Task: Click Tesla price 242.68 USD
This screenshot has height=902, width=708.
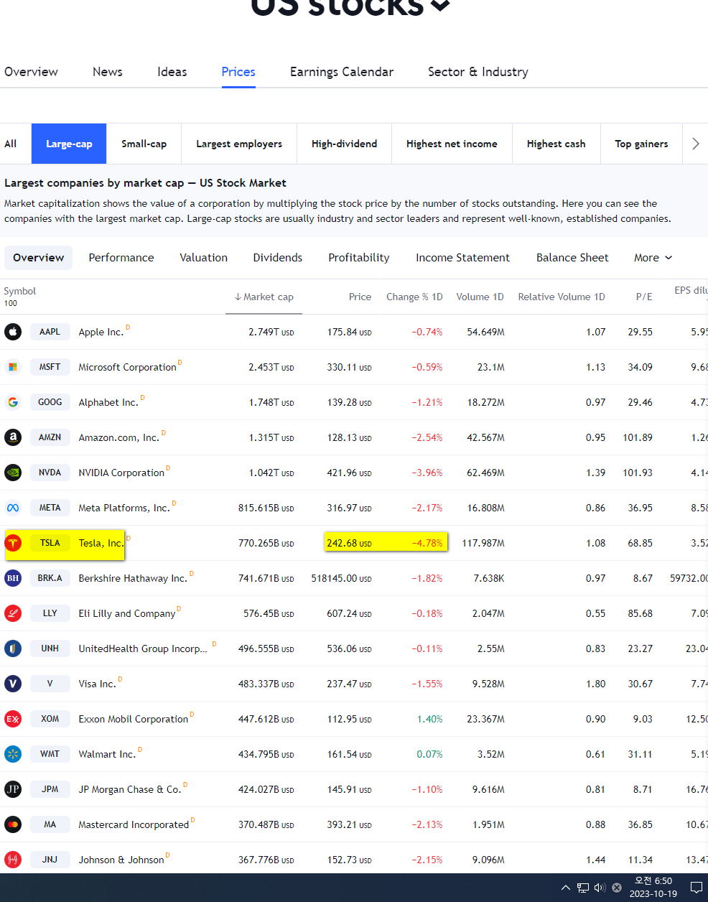Action: 349,543
